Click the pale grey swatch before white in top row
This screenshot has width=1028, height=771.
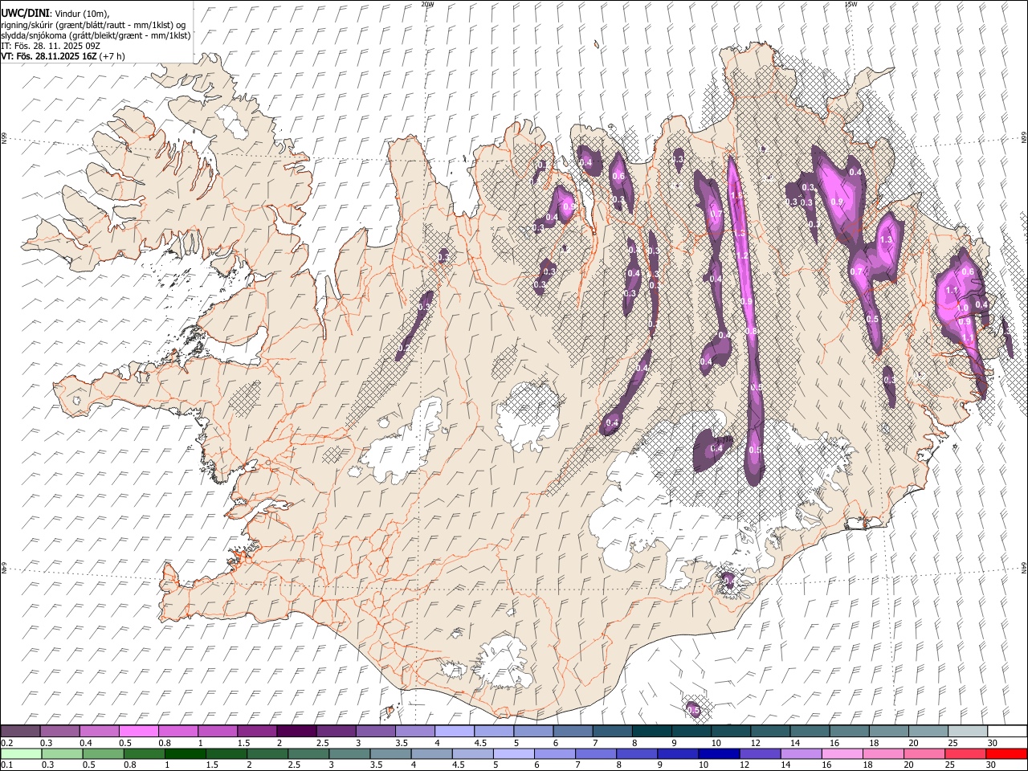(968, 731)
